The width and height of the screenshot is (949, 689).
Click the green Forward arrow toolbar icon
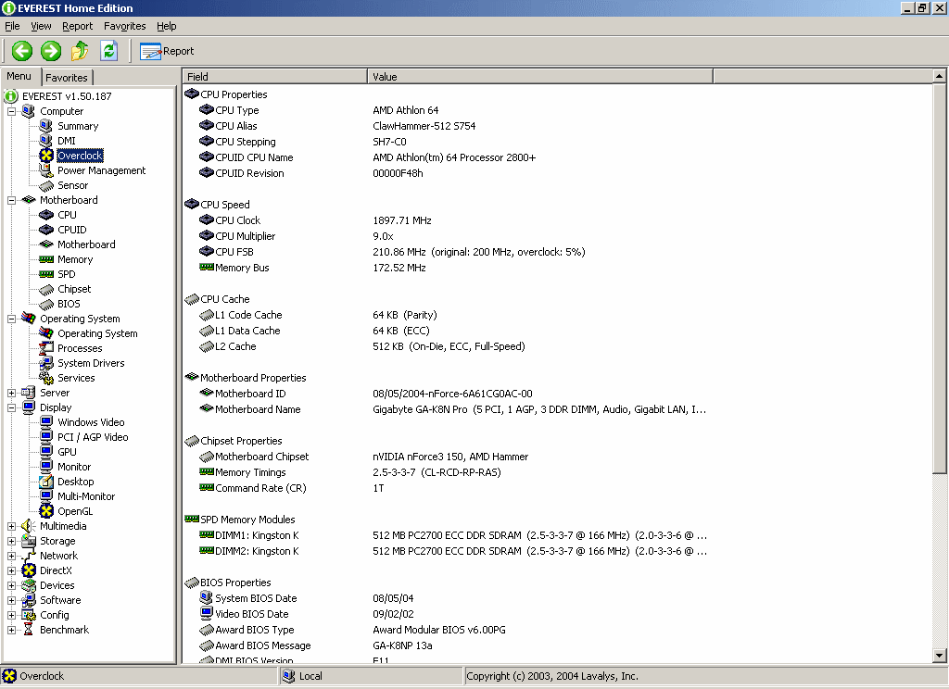(51, 51)
